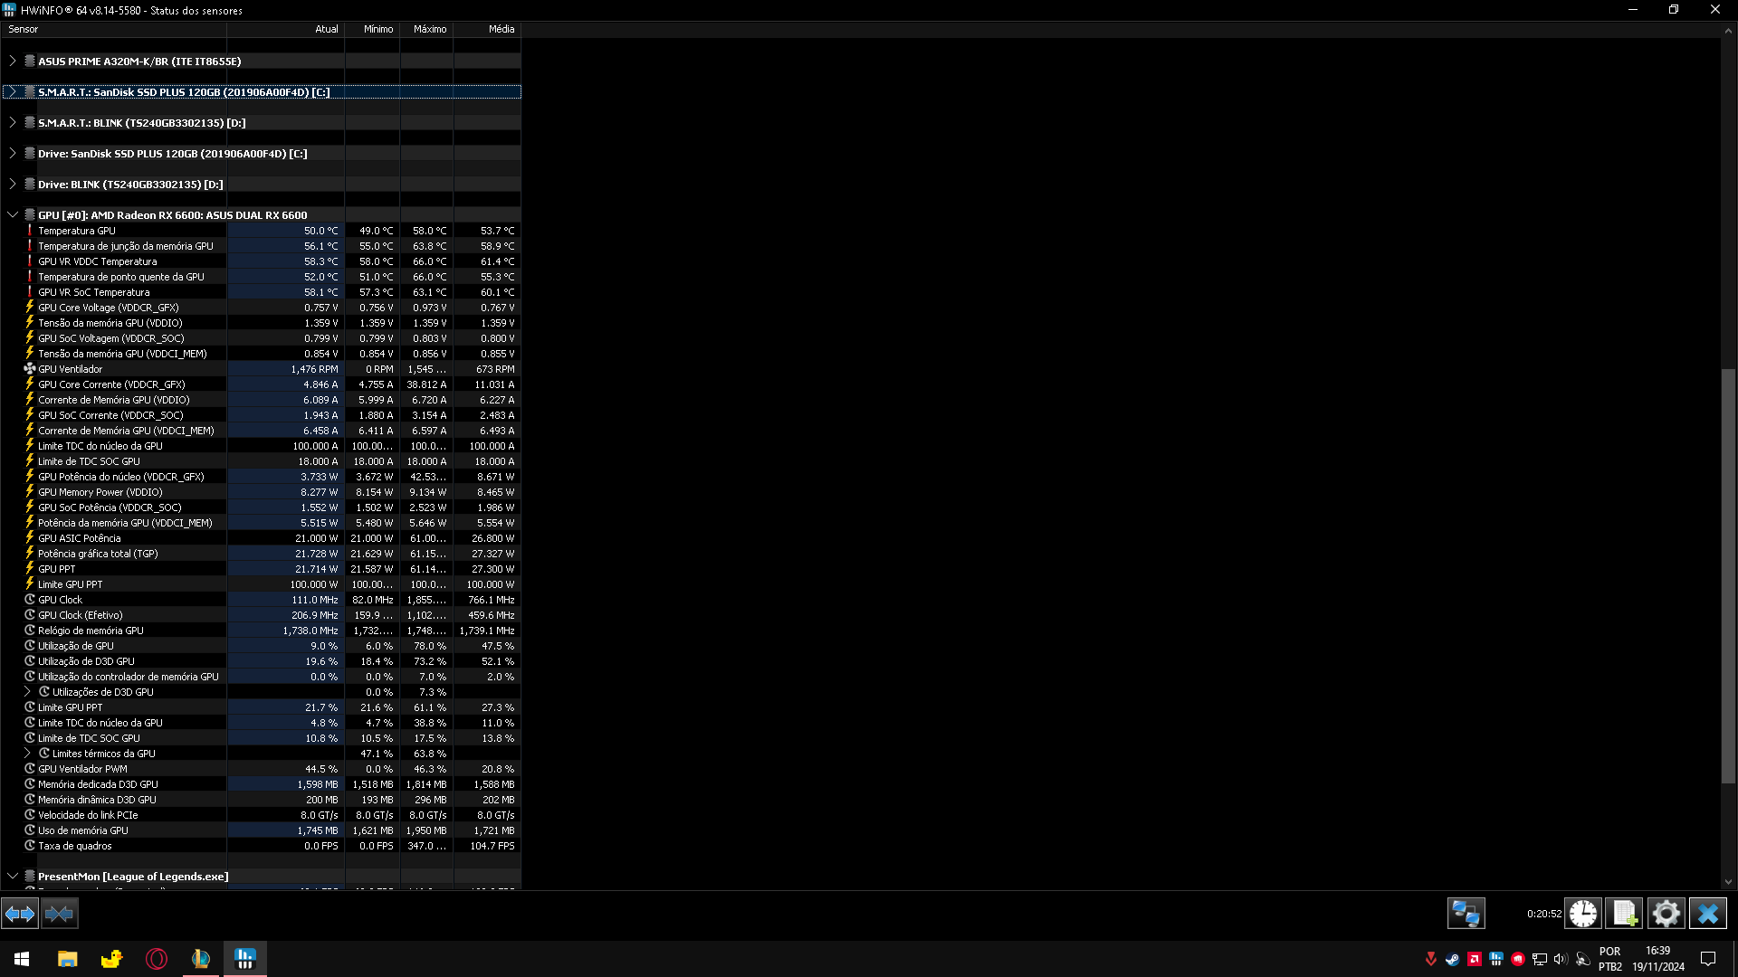Open the taskbar clock showing 16:39
The width and height of the screenshot is (1738, 977).
pos(1658,959)
